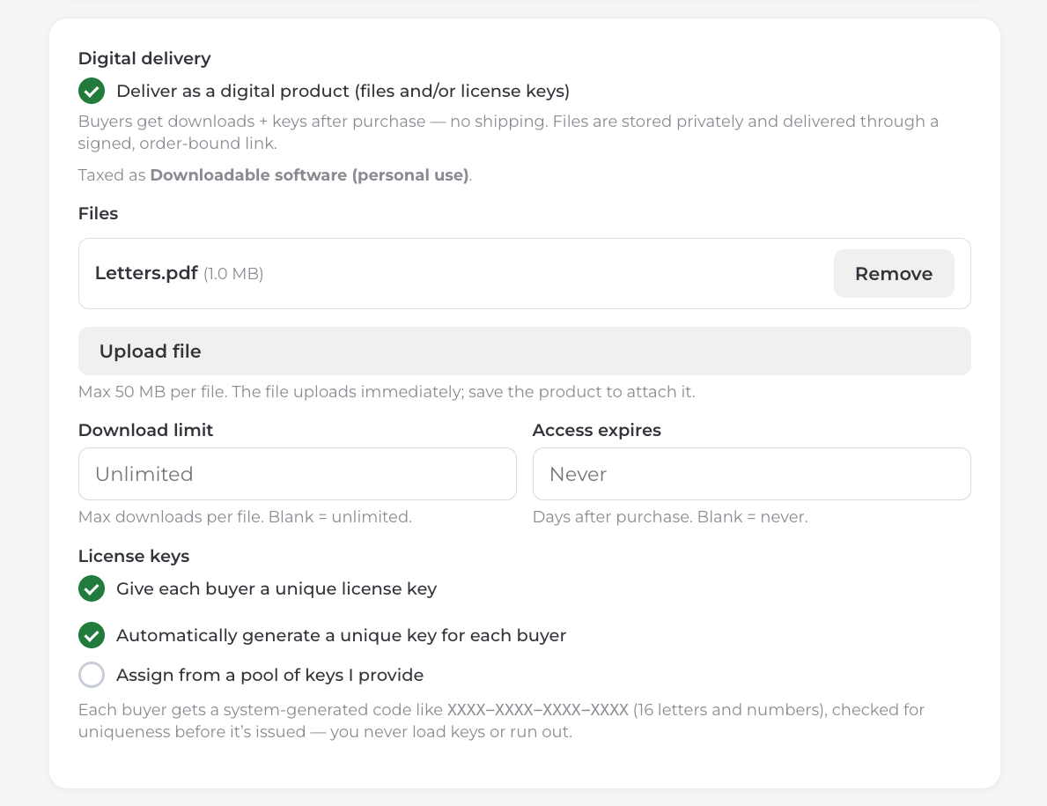Click the Digital delivery heading
Viewport: 1047px width, 806px height.
144,58
